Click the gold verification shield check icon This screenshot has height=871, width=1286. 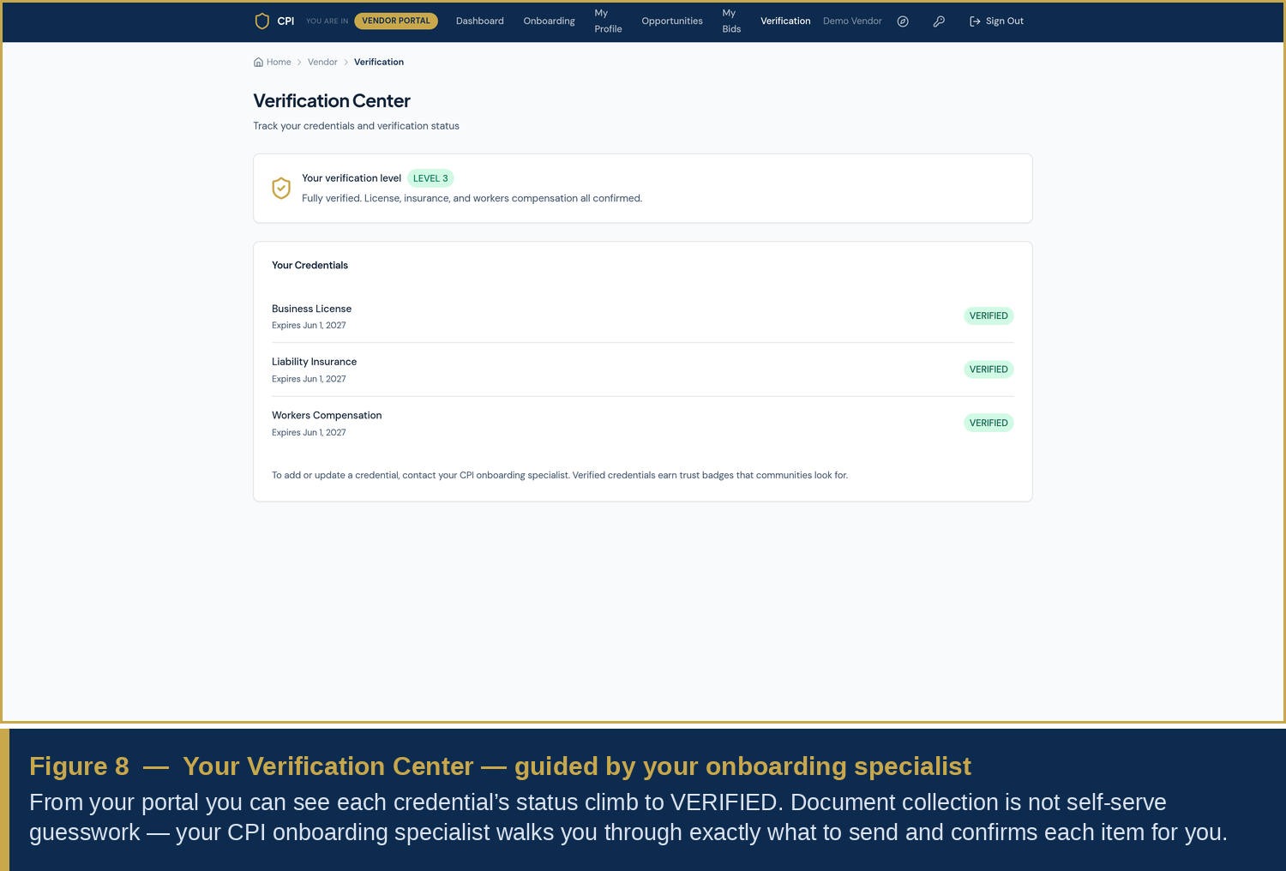point(281,189)
